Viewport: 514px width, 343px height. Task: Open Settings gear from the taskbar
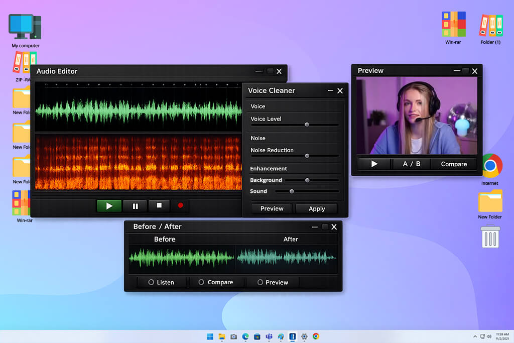coord(304,336)
